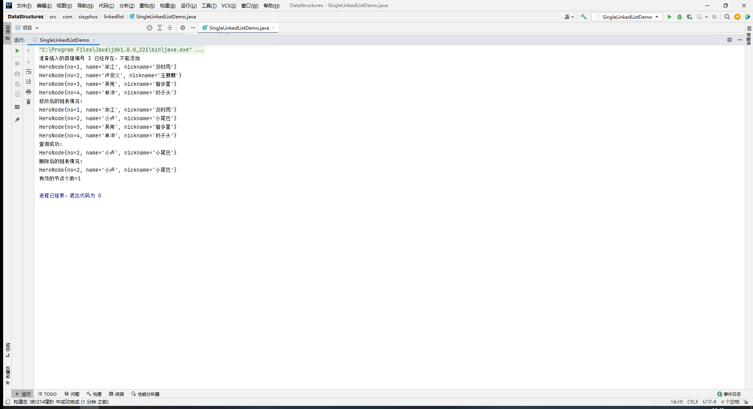The width and height of the screenshot is (753, 409).
Task: Click the 4 个空格 indent setting
Action: click(x=730, y=402)
